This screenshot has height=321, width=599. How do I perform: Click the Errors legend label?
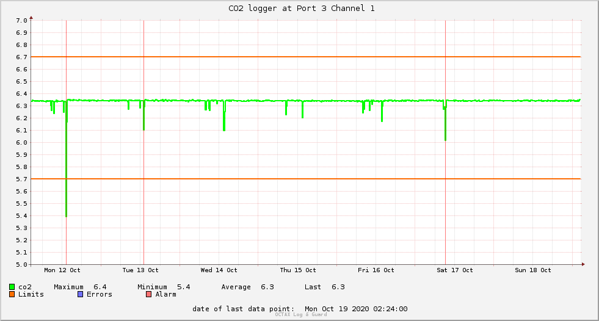point(100,294)
